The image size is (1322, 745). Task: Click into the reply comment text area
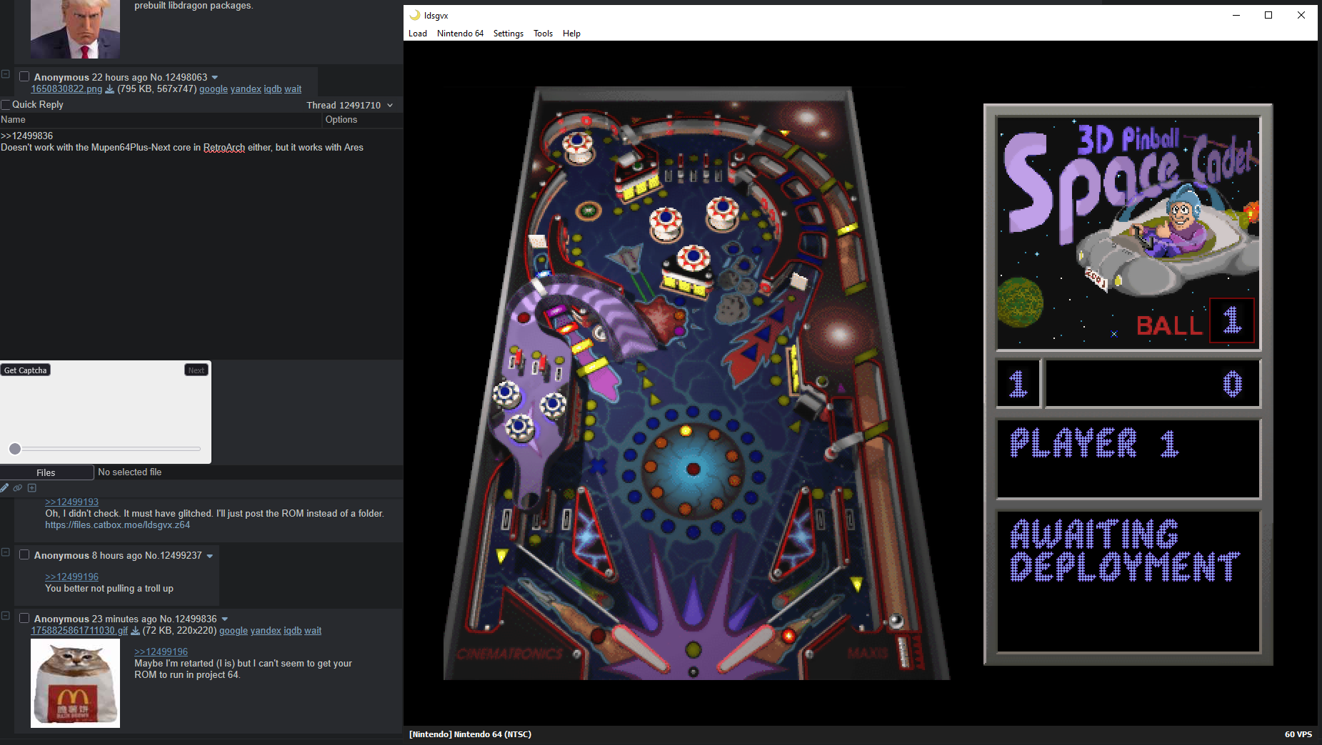coord(201,244)
